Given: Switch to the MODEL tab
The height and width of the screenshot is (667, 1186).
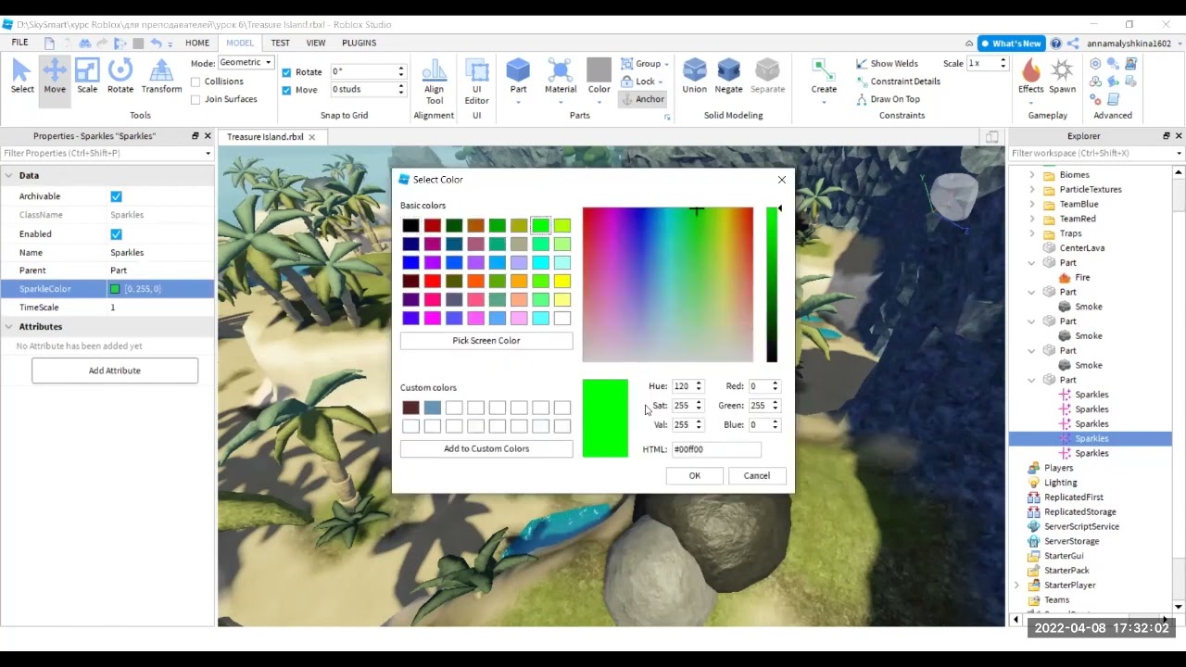Looking at the screenshot, I should [x=240, y=43].
